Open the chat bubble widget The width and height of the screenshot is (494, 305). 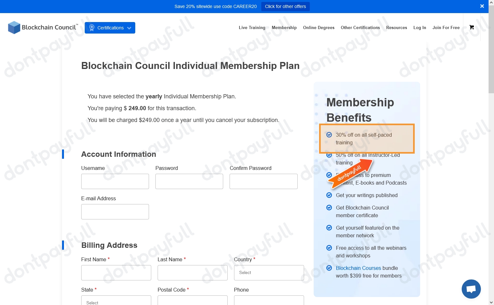pos(471,289)
